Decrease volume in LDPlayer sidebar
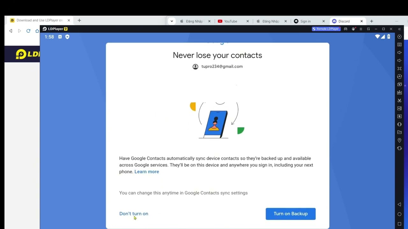Screen dimensions: 408x229 [x=399, y=60]
